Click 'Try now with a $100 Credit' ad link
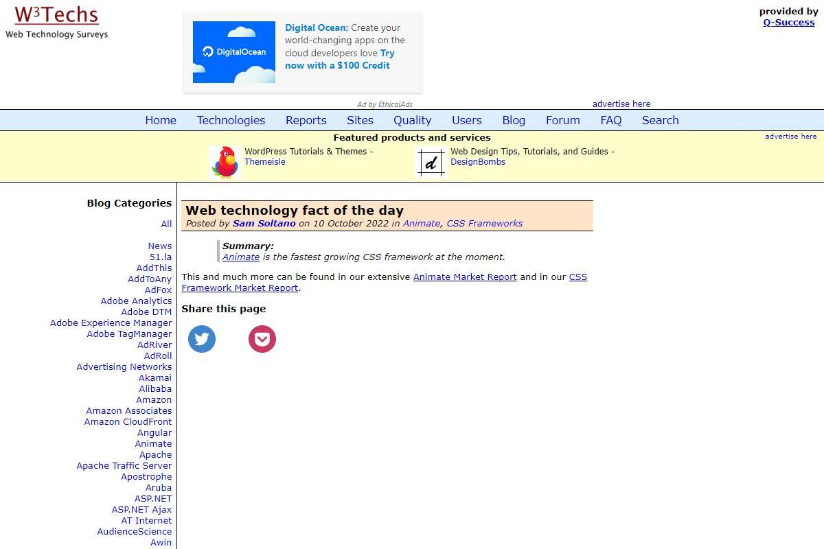Viewport: 824px width, 549px height. coord(340,59)
